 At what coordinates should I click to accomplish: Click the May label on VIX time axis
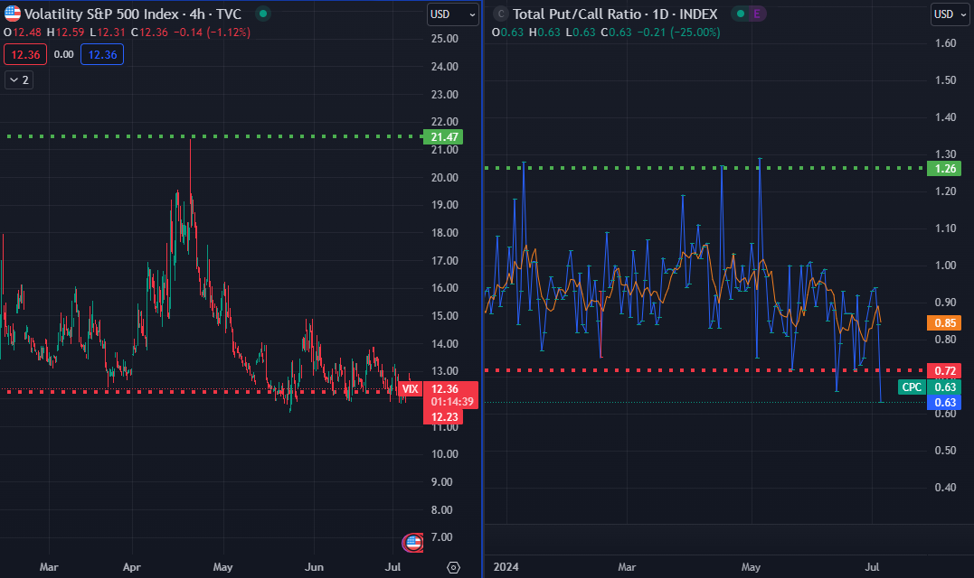(x=223, y=567)
